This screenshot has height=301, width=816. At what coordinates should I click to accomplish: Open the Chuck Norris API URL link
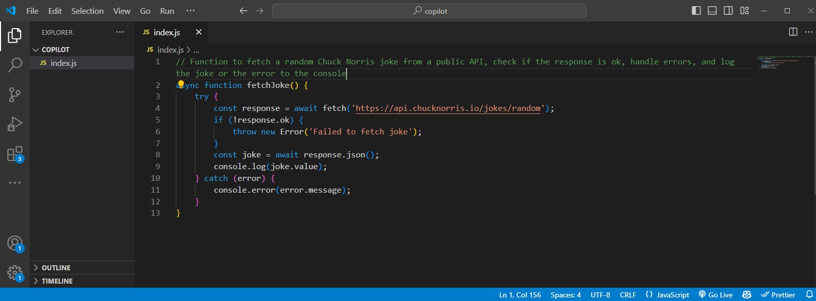pos(447,108)
